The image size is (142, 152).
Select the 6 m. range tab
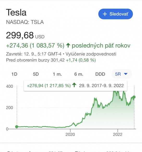click(79, 74)
